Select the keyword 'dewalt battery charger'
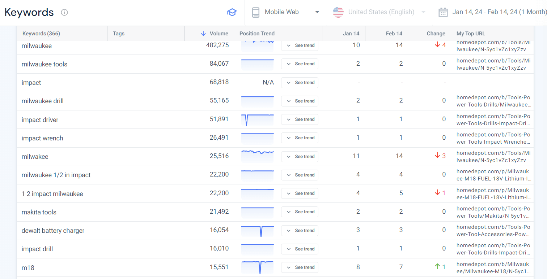This screenshot has height=279, width=547. [53, 231]
